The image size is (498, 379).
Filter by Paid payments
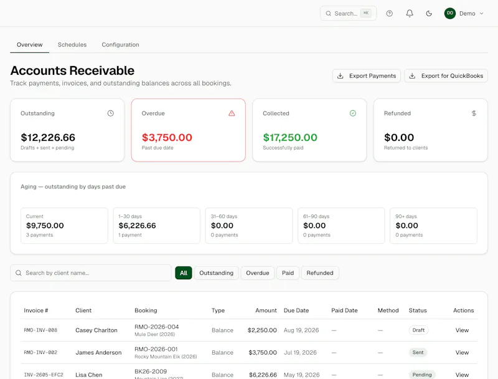[288, 273]
